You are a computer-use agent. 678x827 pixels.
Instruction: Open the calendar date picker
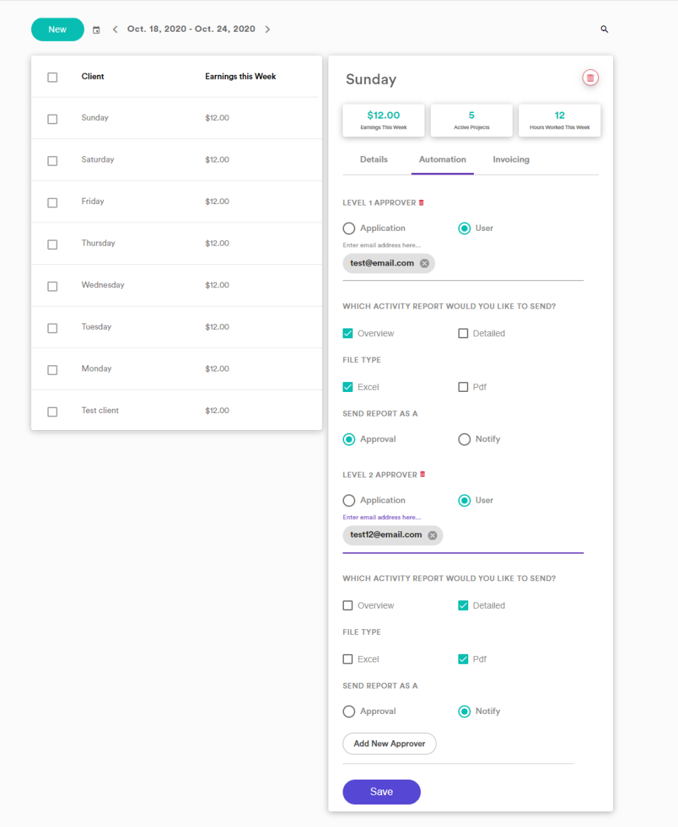pyautogui.click(x=96, y=29)
